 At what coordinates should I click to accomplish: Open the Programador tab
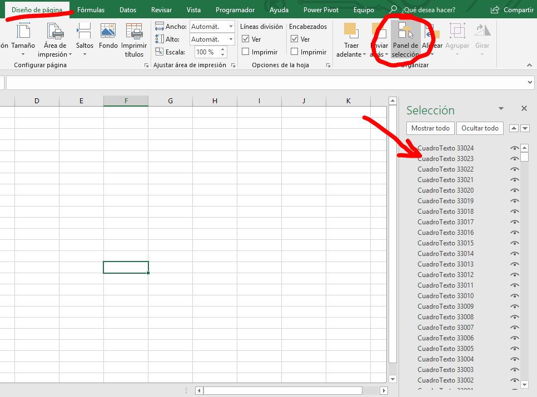pyautogui.click(x=235, y=10)
